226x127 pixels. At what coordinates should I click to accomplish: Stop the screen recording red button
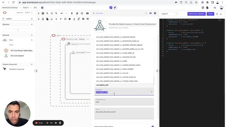click(36, 123)
